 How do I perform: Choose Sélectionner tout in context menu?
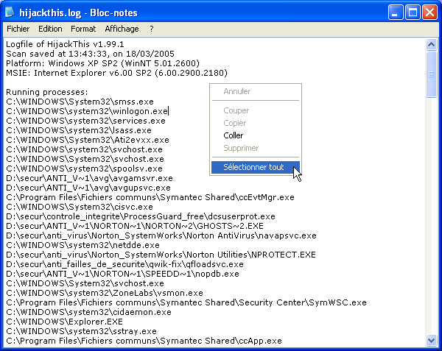click(x=256, y=167)
